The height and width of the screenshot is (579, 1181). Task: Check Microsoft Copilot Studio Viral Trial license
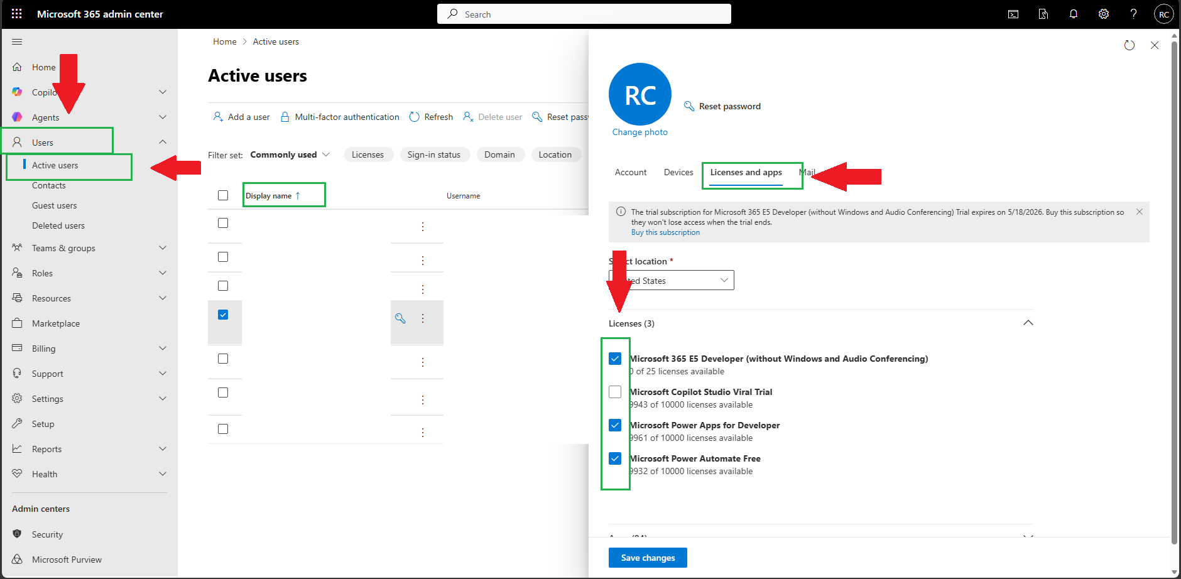pos(615,392)
